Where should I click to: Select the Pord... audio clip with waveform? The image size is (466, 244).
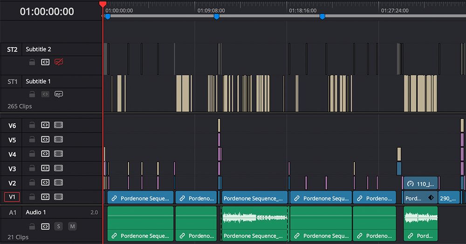[x=420, y=224]
